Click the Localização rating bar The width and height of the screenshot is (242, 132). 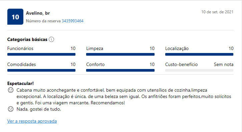(199, 54)
